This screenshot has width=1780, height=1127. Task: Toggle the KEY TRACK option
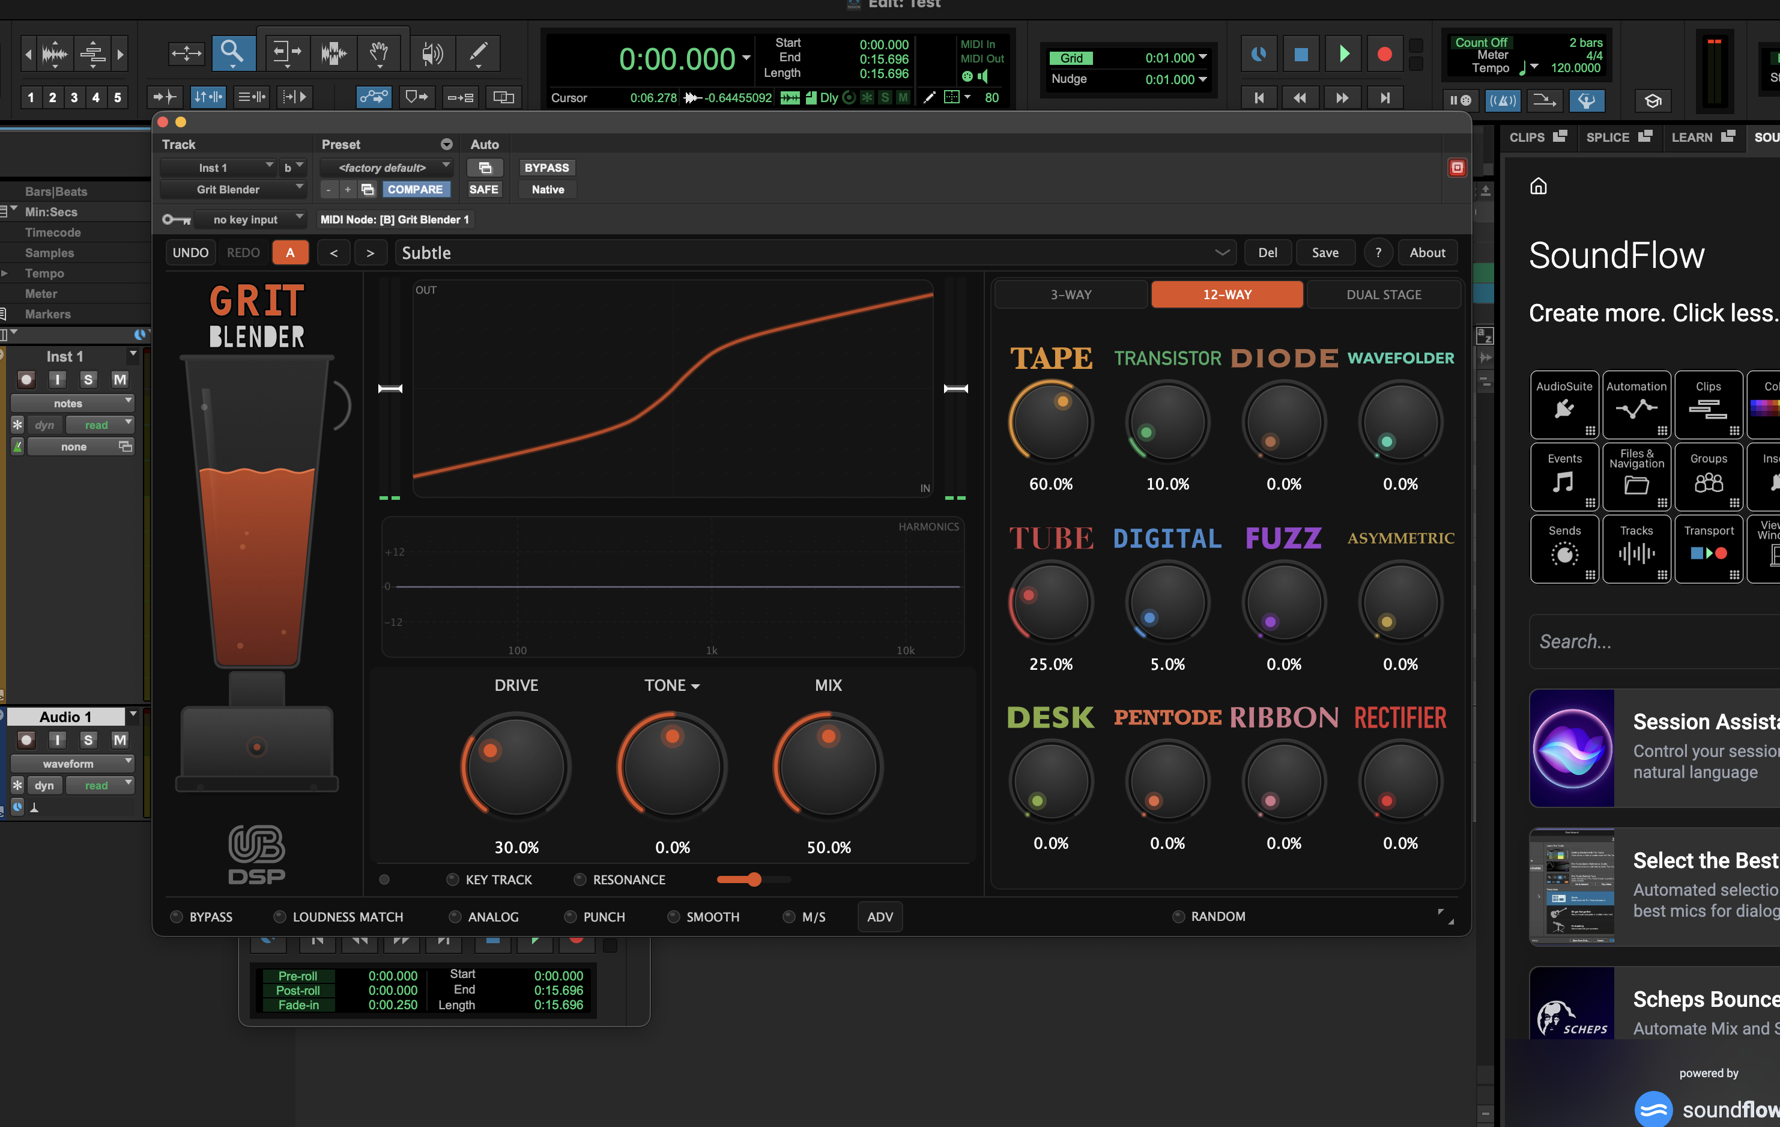coord(453,879)
